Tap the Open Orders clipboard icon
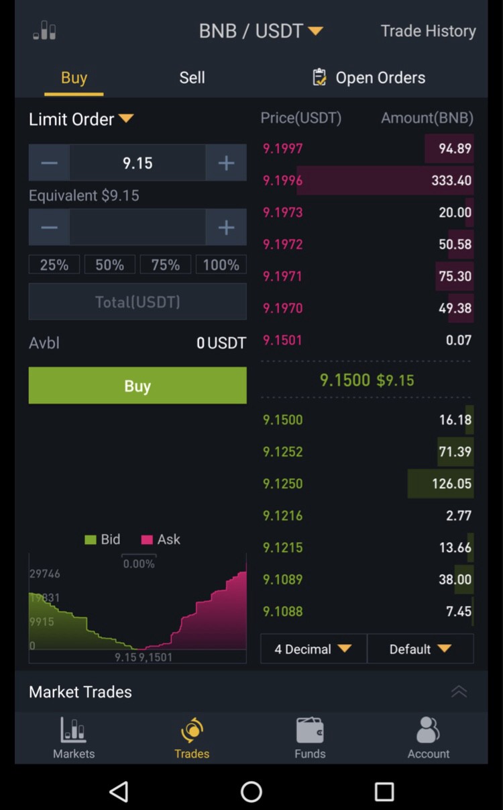Screen dimensions: 503x810 pyautogui.click(x=320, y=77)
